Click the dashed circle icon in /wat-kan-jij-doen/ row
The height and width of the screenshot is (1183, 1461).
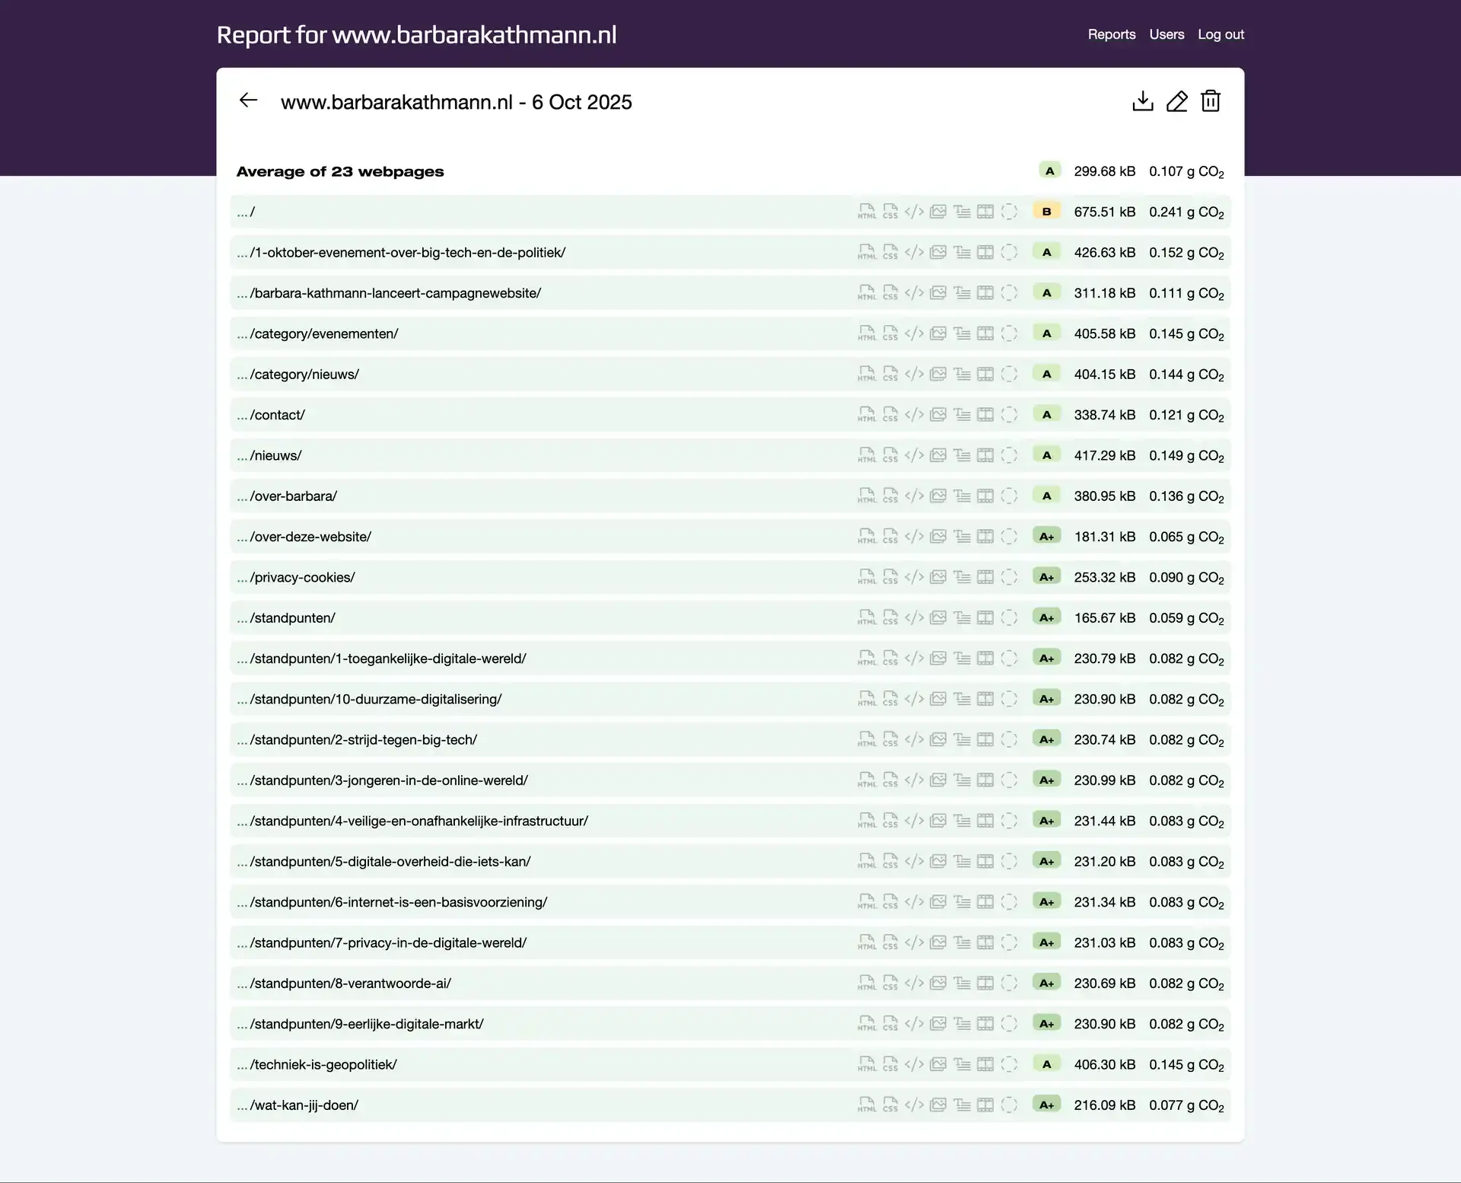(x=1009, y=1105)
